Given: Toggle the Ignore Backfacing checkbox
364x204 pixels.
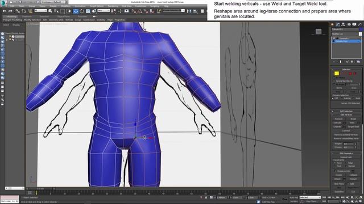Looking at the screenshot, I should click(x=334, y=81).
